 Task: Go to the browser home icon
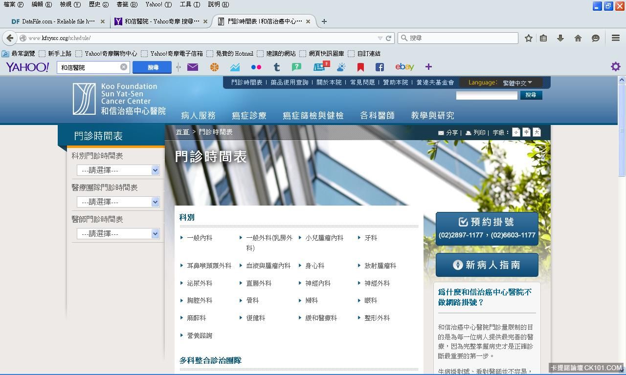click(578, 38)
